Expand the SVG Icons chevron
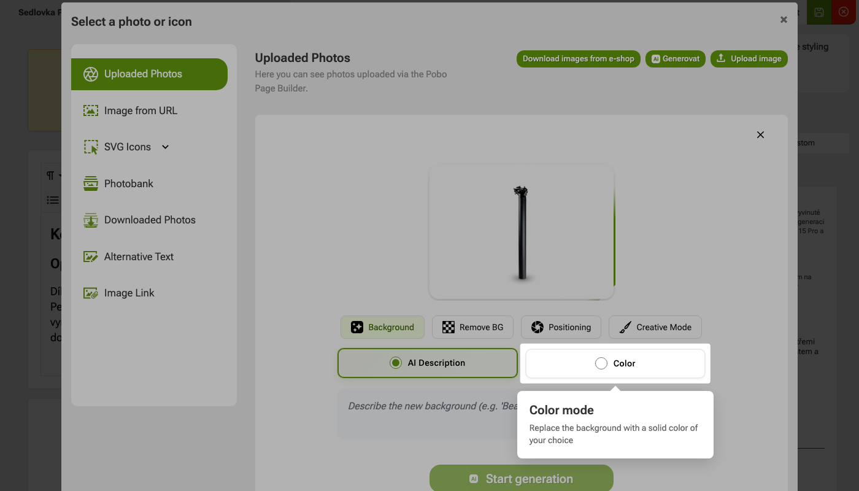 [x=165, y=147]
